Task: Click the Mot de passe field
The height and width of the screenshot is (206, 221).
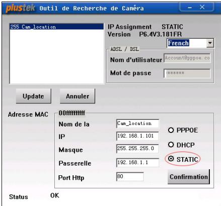Action: (187, 74)
